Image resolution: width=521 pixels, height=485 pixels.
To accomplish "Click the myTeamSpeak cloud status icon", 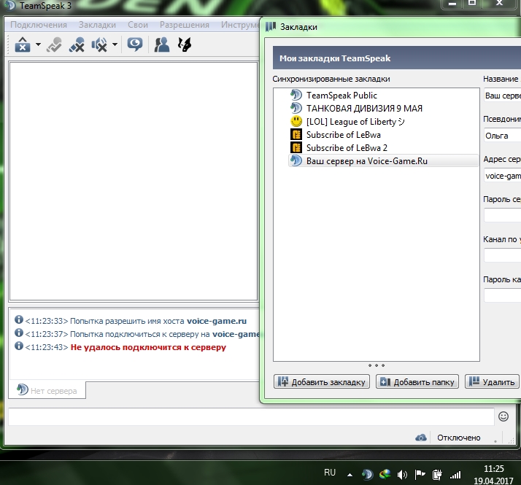I will pos(421,438).
